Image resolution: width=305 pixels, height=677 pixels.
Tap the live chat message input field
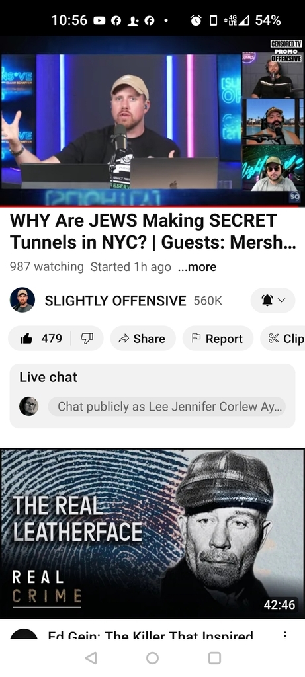(x=167, y=407)
